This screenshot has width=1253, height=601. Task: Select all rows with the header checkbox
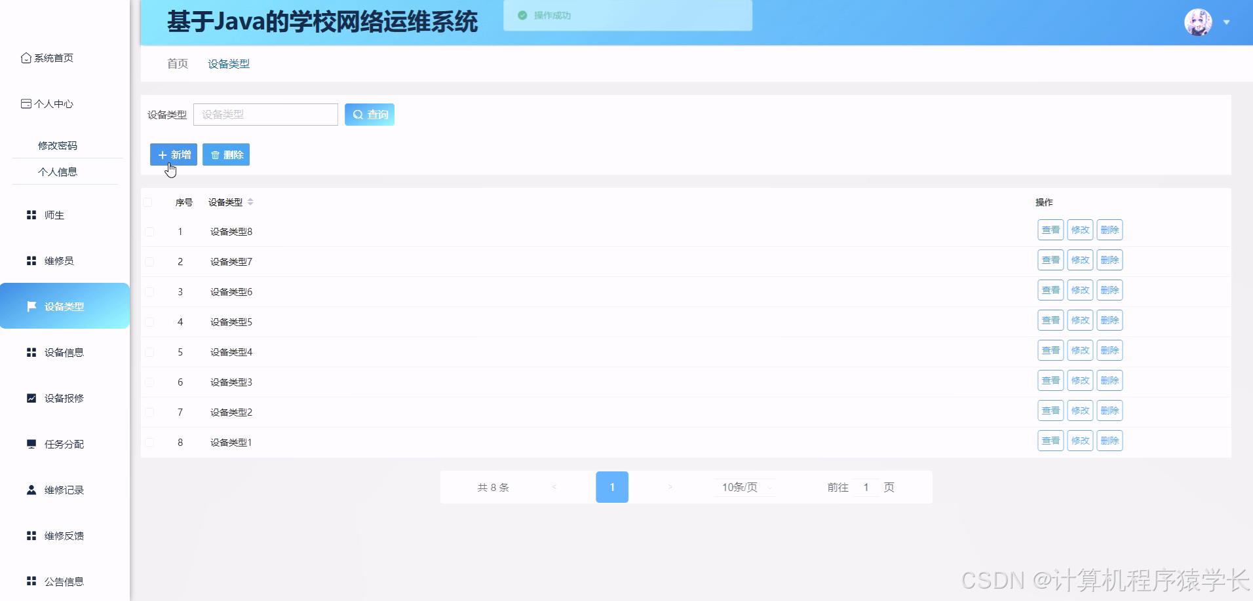tap(148, 202)
